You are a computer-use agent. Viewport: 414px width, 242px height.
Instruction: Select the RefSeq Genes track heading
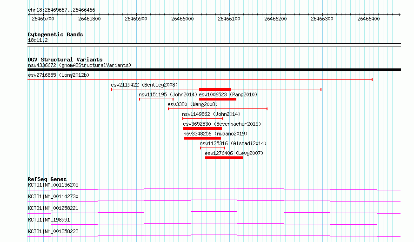click(x=47, y=179)
